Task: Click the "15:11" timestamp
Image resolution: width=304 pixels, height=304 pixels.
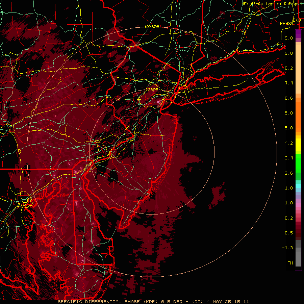Action: click(x=241, y=302)
